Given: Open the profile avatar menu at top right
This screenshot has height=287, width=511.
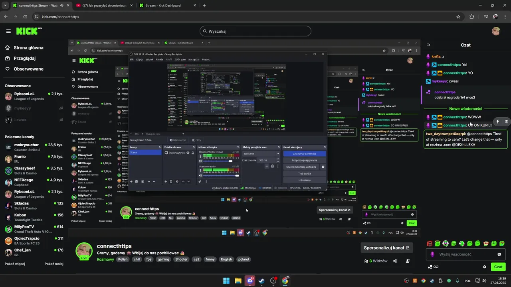Looking at the screenshot, I should click(x=496, y=31).
